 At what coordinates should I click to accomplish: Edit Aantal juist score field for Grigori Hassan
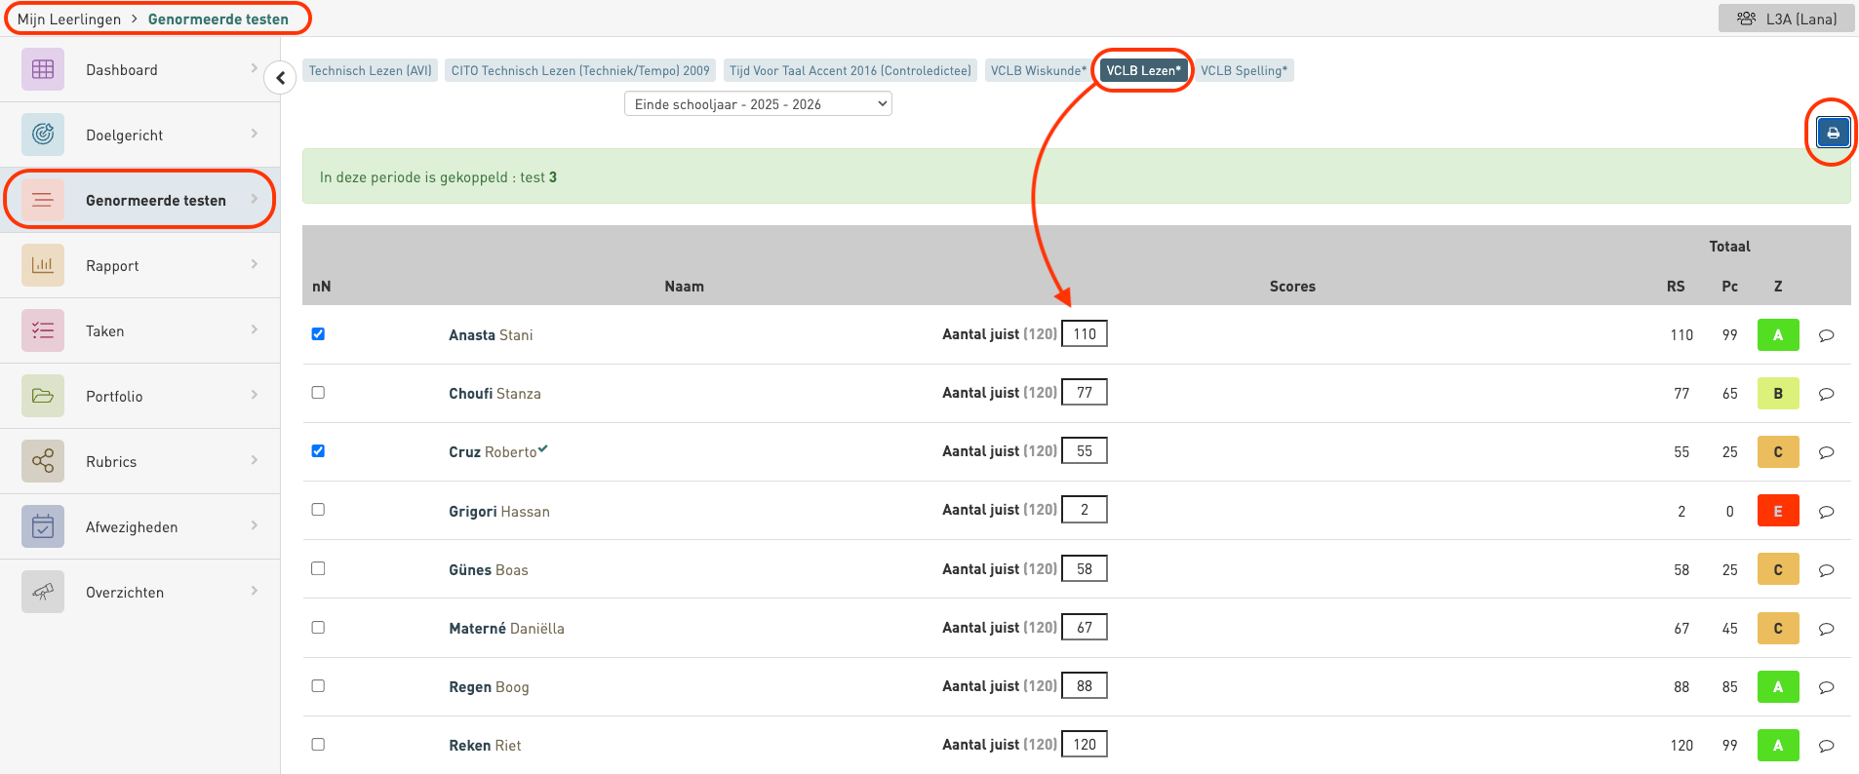tap(1085, 509)
